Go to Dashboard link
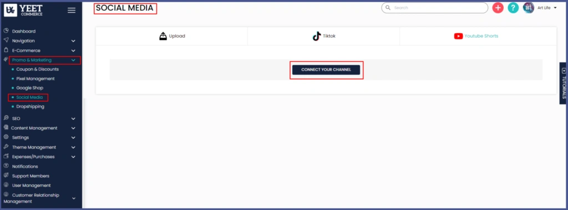The width and height of the screenshot is (568, 210). pyautogui.click(x=23, y=32)
